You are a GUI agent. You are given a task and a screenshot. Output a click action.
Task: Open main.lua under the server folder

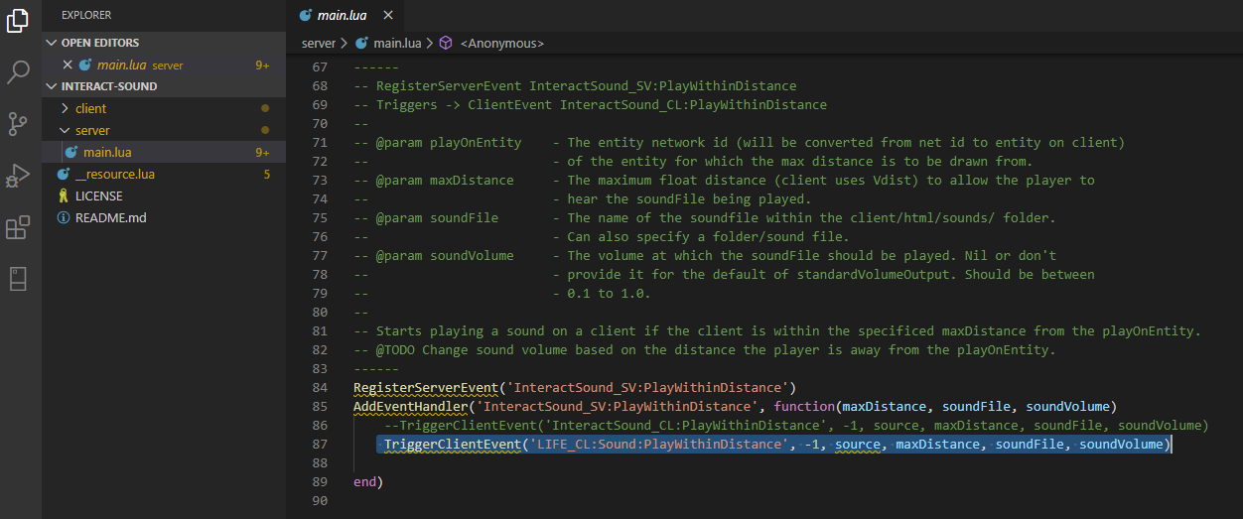point(164,152)
